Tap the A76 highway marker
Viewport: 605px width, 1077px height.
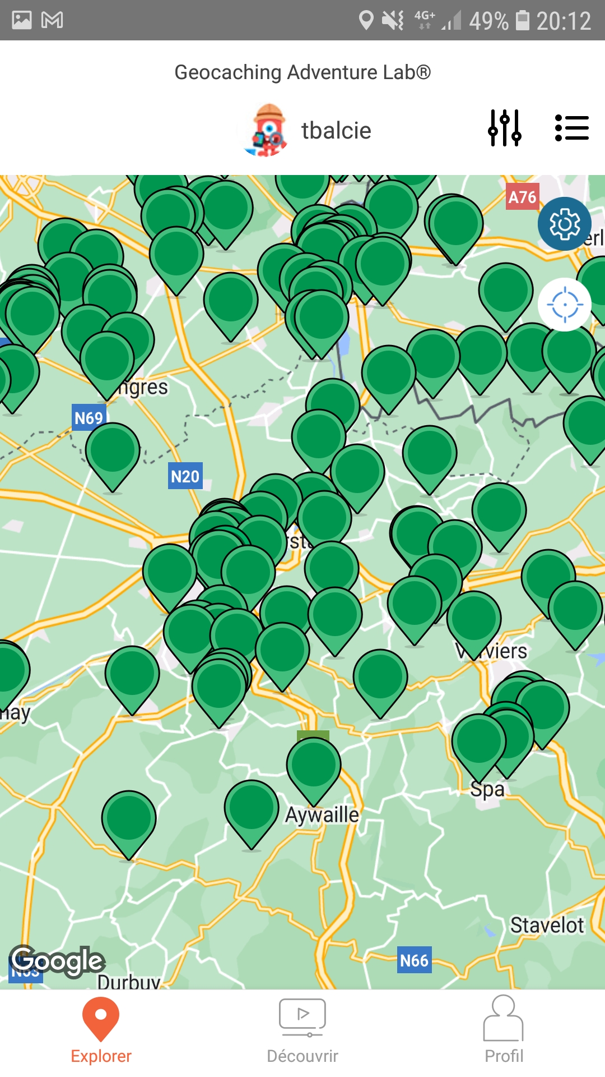(x=523, y=197)
